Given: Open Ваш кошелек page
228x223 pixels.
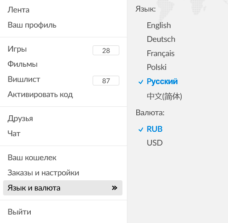Looking at the screenshot, I should coord(32,158).
